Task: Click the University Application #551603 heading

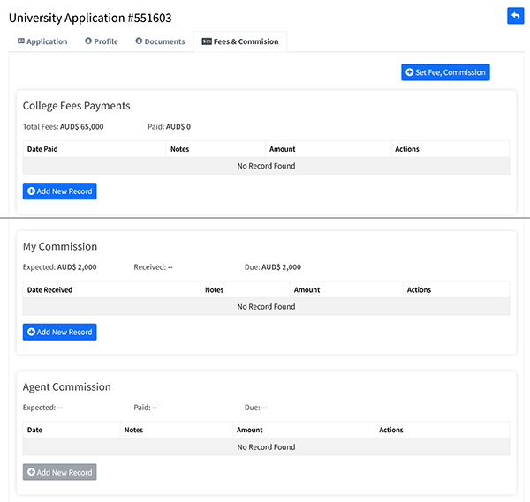Action: point(90,17)
